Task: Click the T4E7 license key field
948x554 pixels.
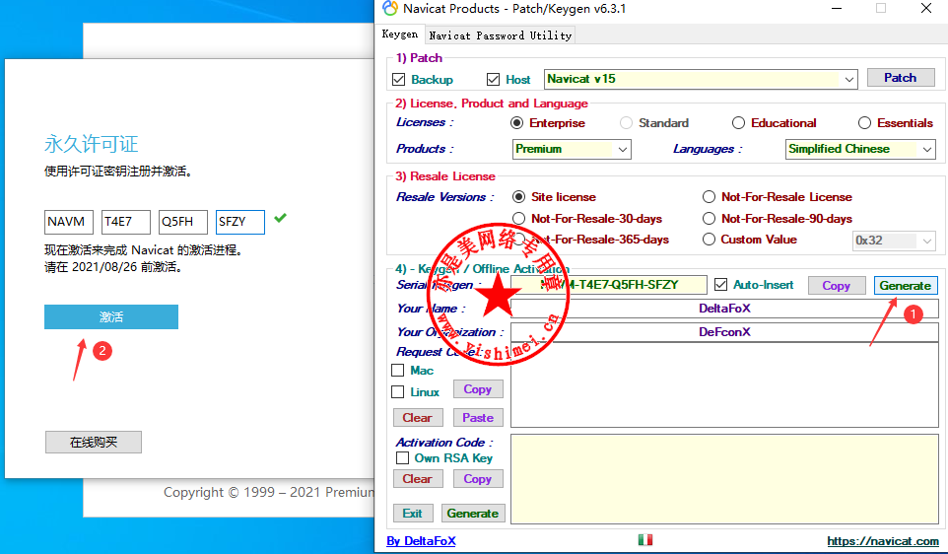Action: pyautogui.click(x=126, y=222)
